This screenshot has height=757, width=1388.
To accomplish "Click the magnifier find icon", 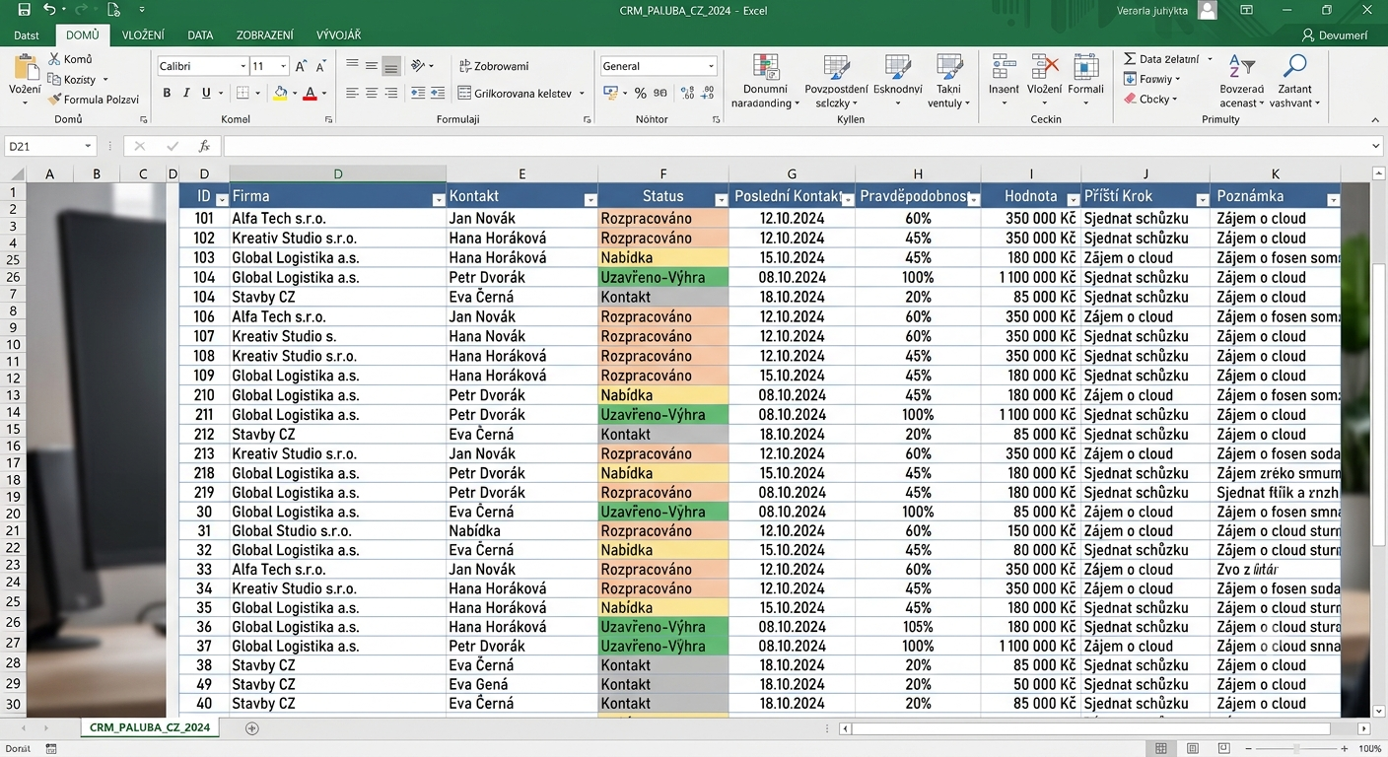I will tap(1294, 67).
